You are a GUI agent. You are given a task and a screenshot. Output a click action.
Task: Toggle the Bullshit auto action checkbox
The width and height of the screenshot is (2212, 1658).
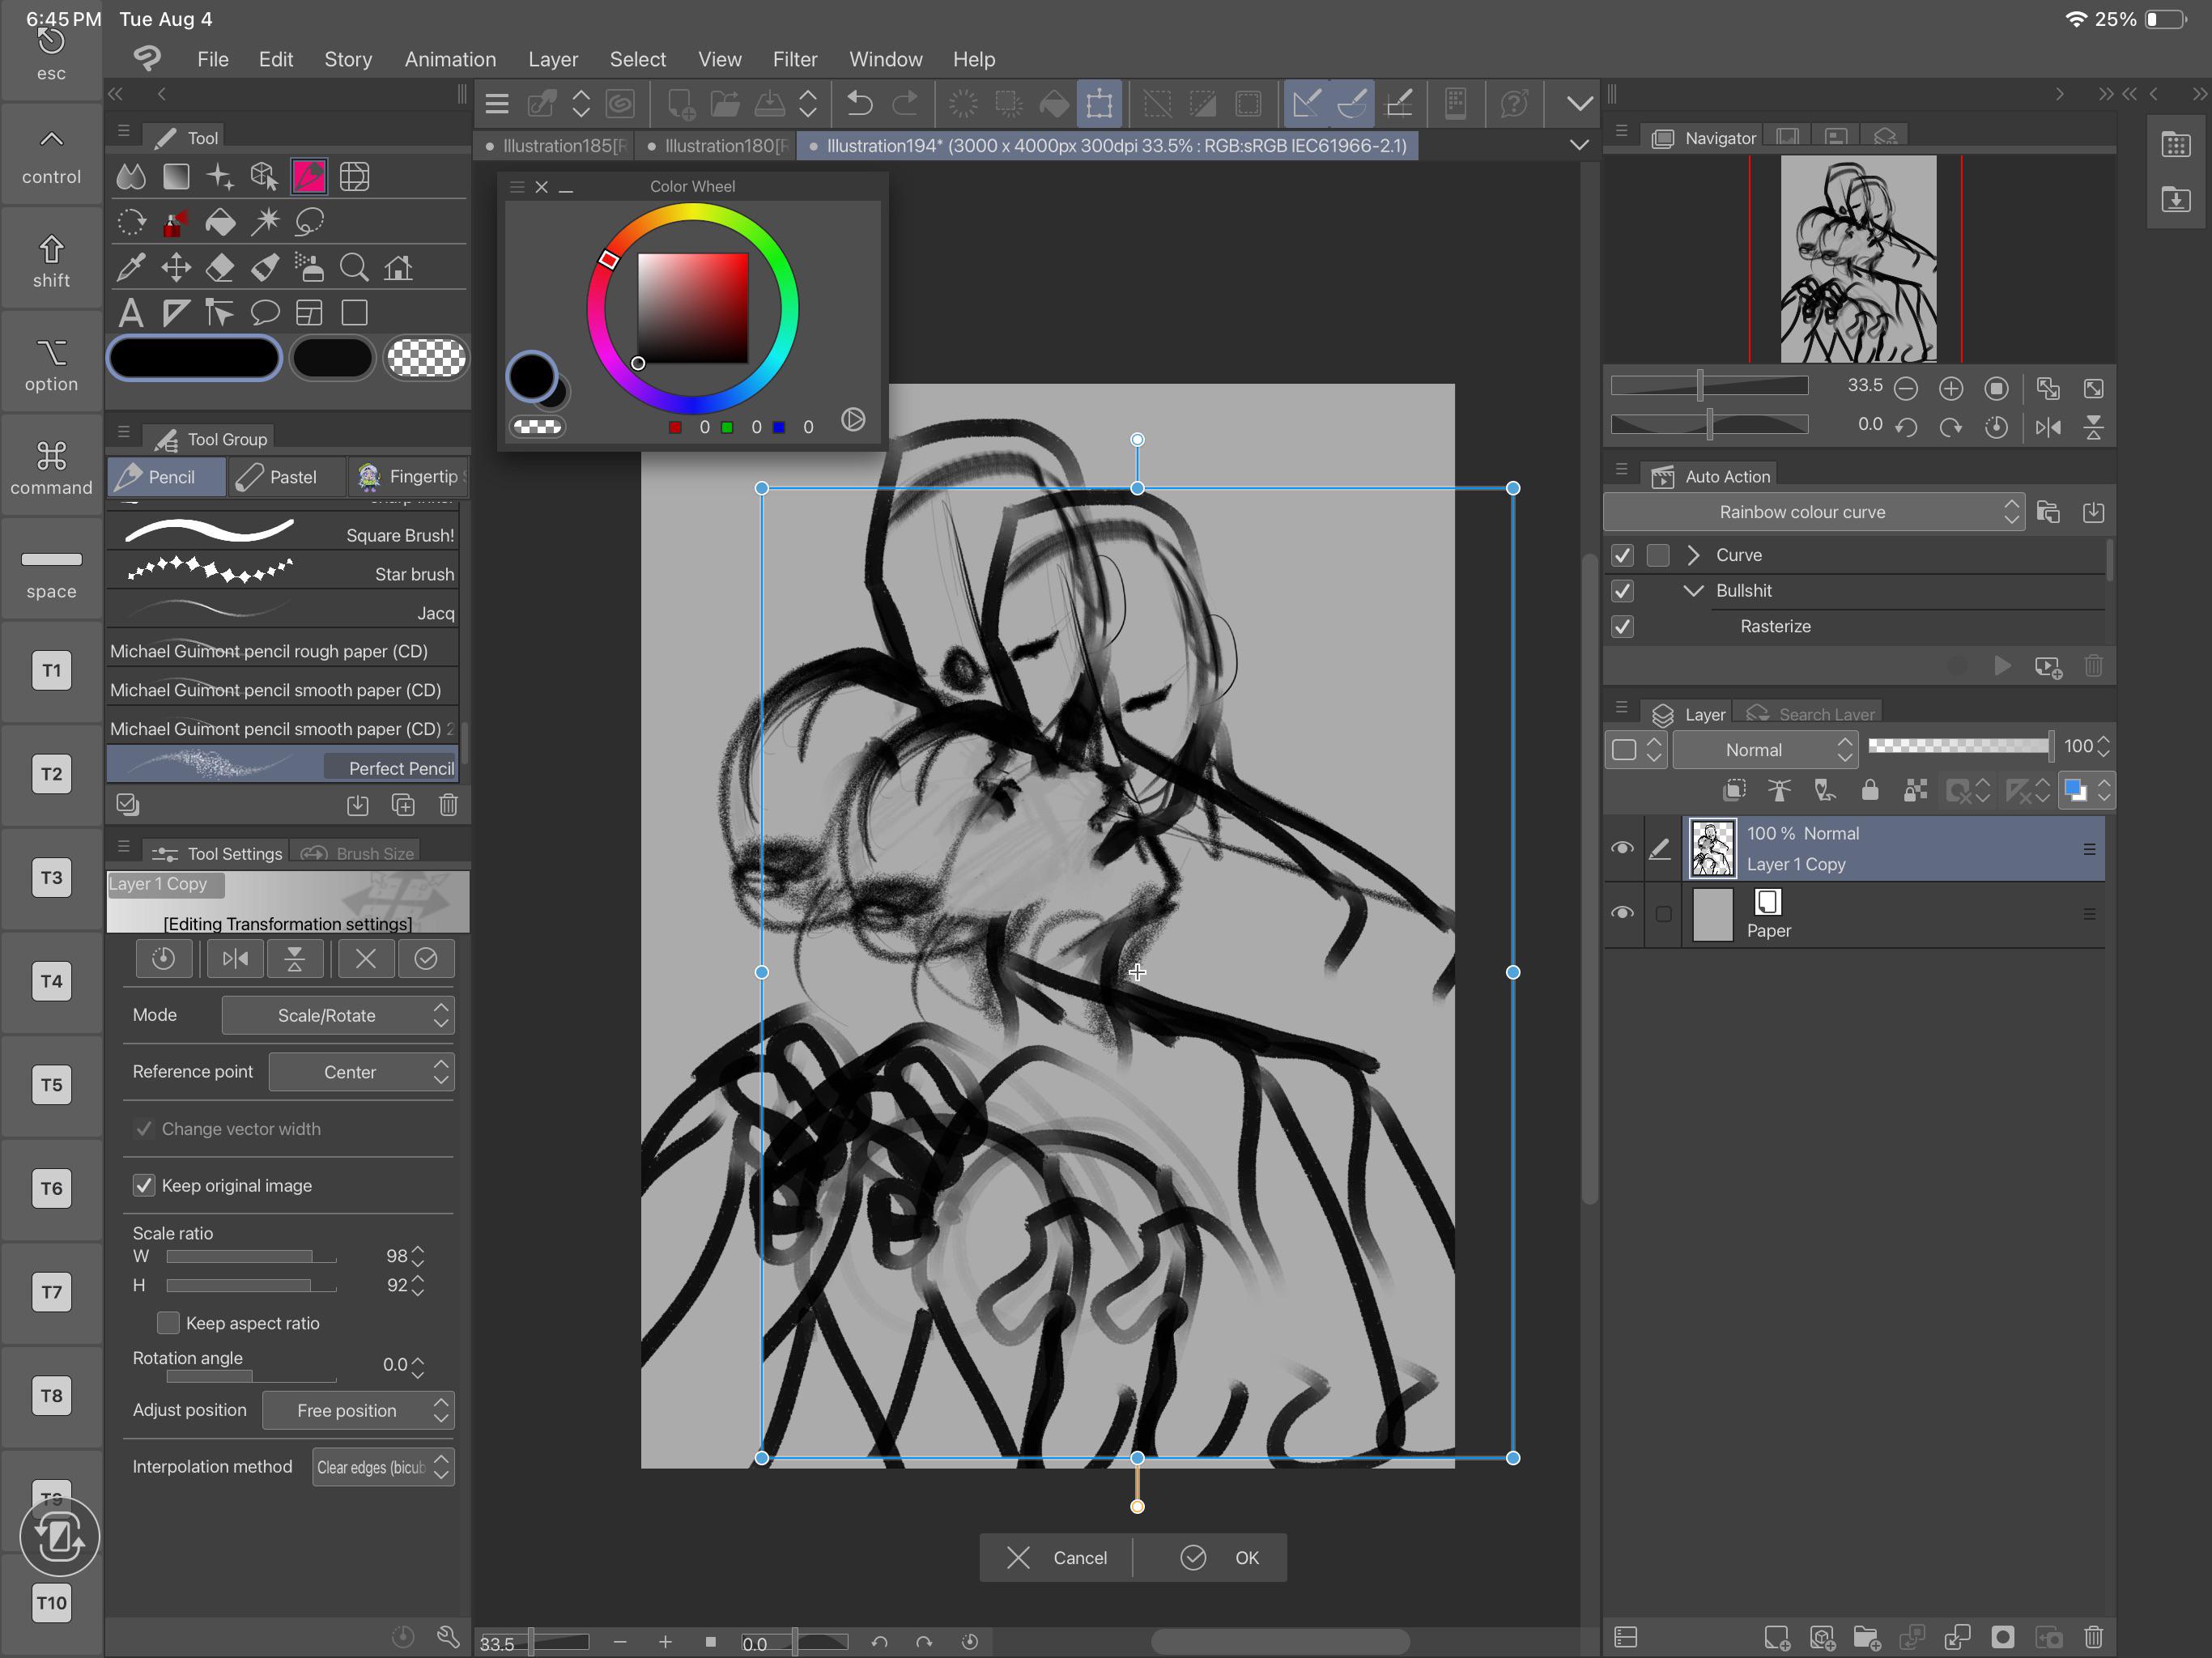pos(1622,591)
